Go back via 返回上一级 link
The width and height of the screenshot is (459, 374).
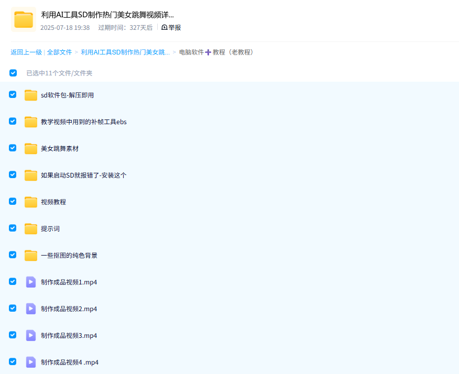point(26,52)
